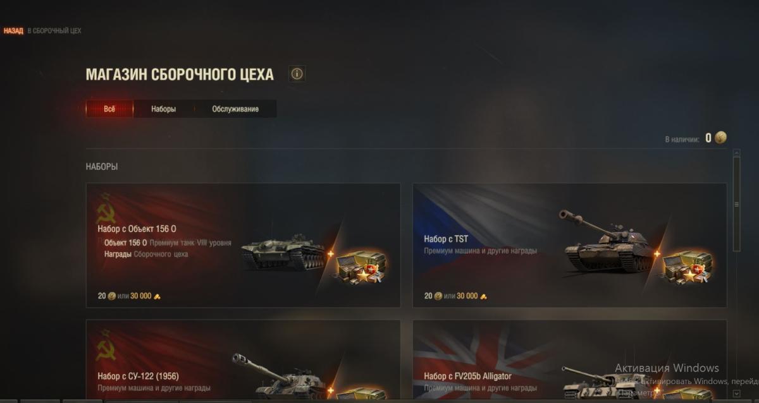This screenshot has width=759, height=403.
Task: Click the Объект 156 О tank image
Action: coord(283,251)
